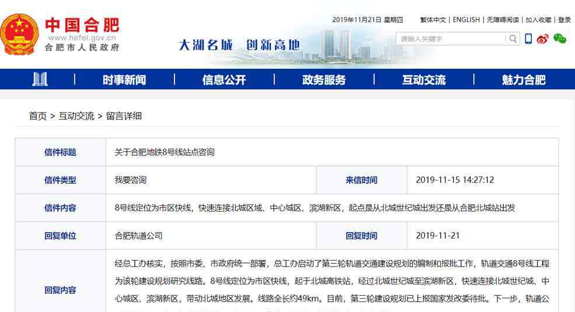Click the 中国合肥 site title

82,25
